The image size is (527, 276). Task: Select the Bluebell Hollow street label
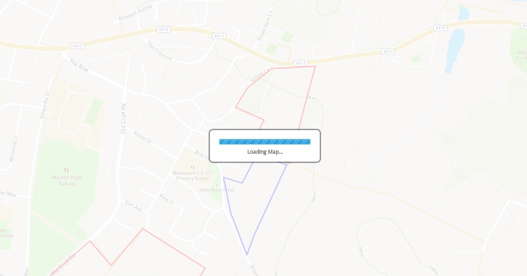(x=136, y=13)
